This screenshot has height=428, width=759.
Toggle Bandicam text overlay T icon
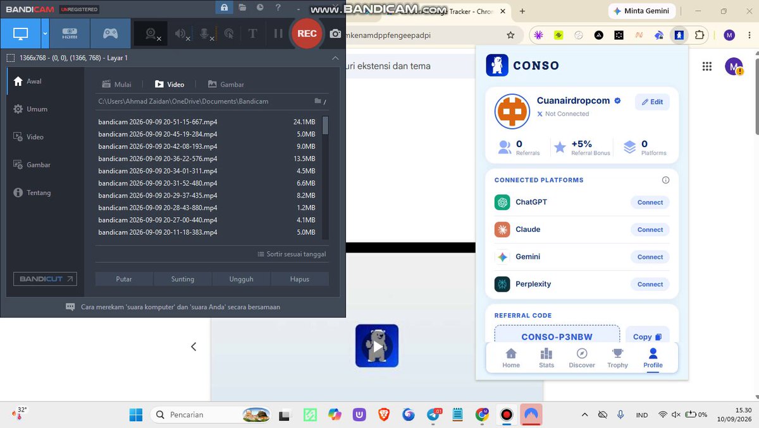tap(252, 34)
